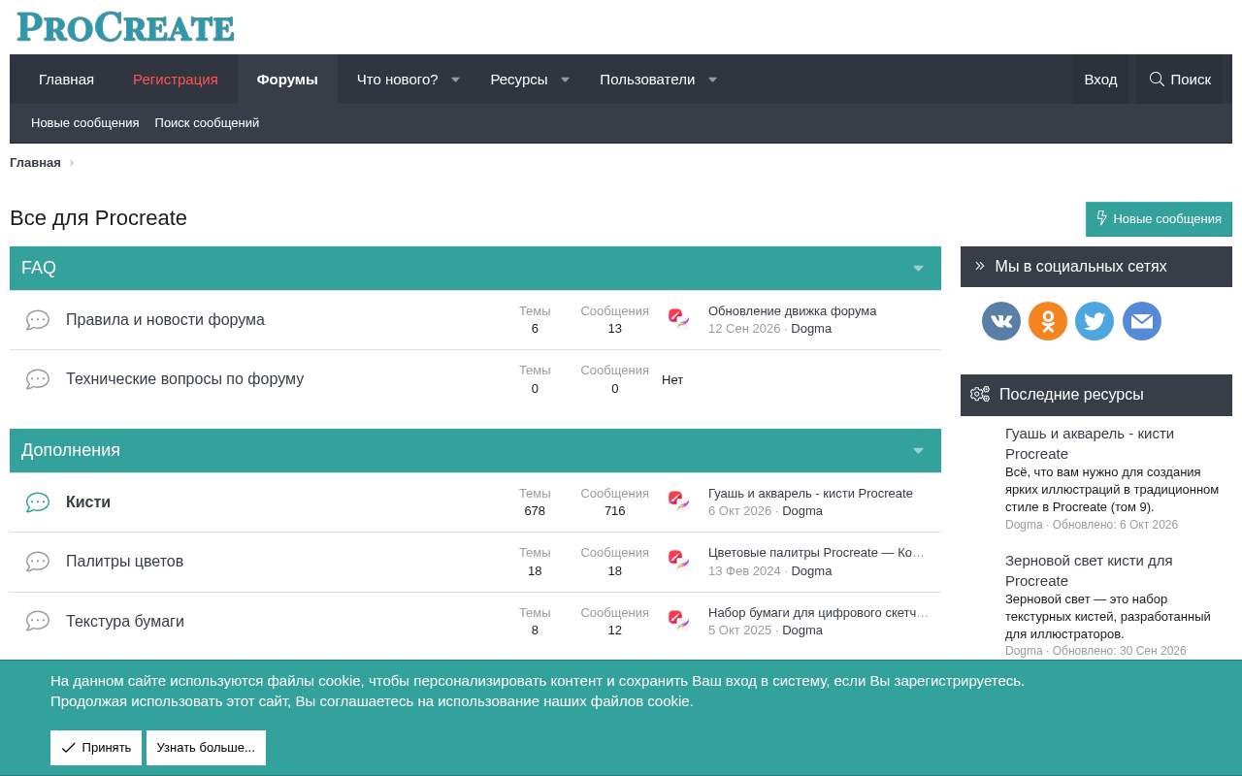Click the green Новые сообщения button
The image size is (1242, 776).
point(1159,219)
